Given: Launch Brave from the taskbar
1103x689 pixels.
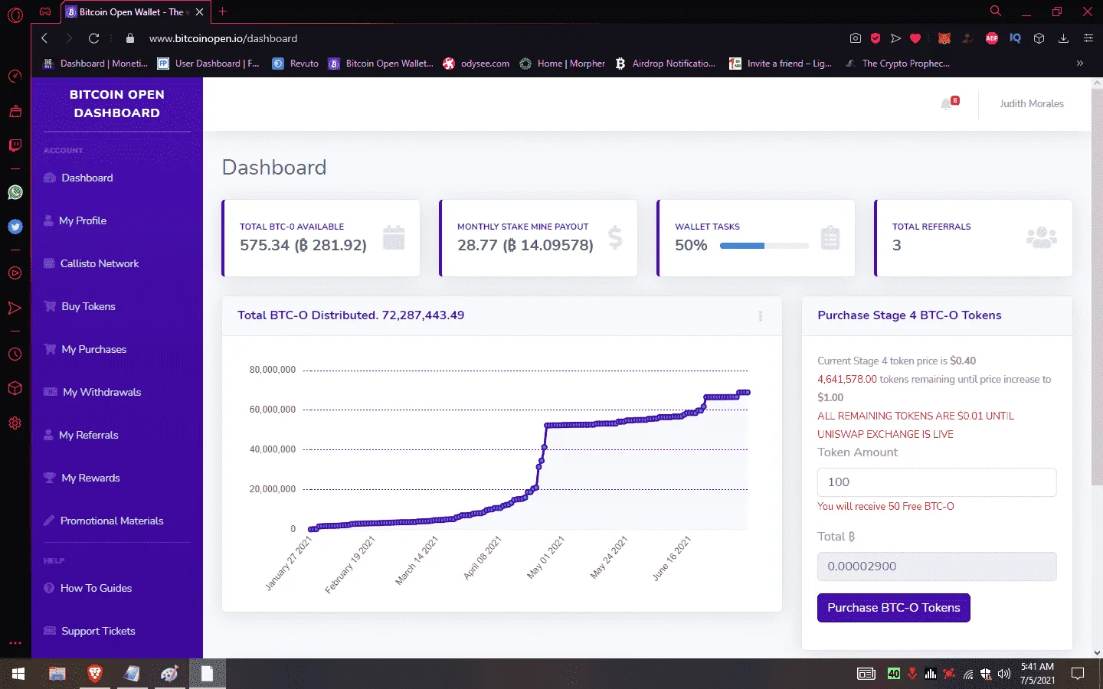Looking at the screenshot, I should [95, 674].
